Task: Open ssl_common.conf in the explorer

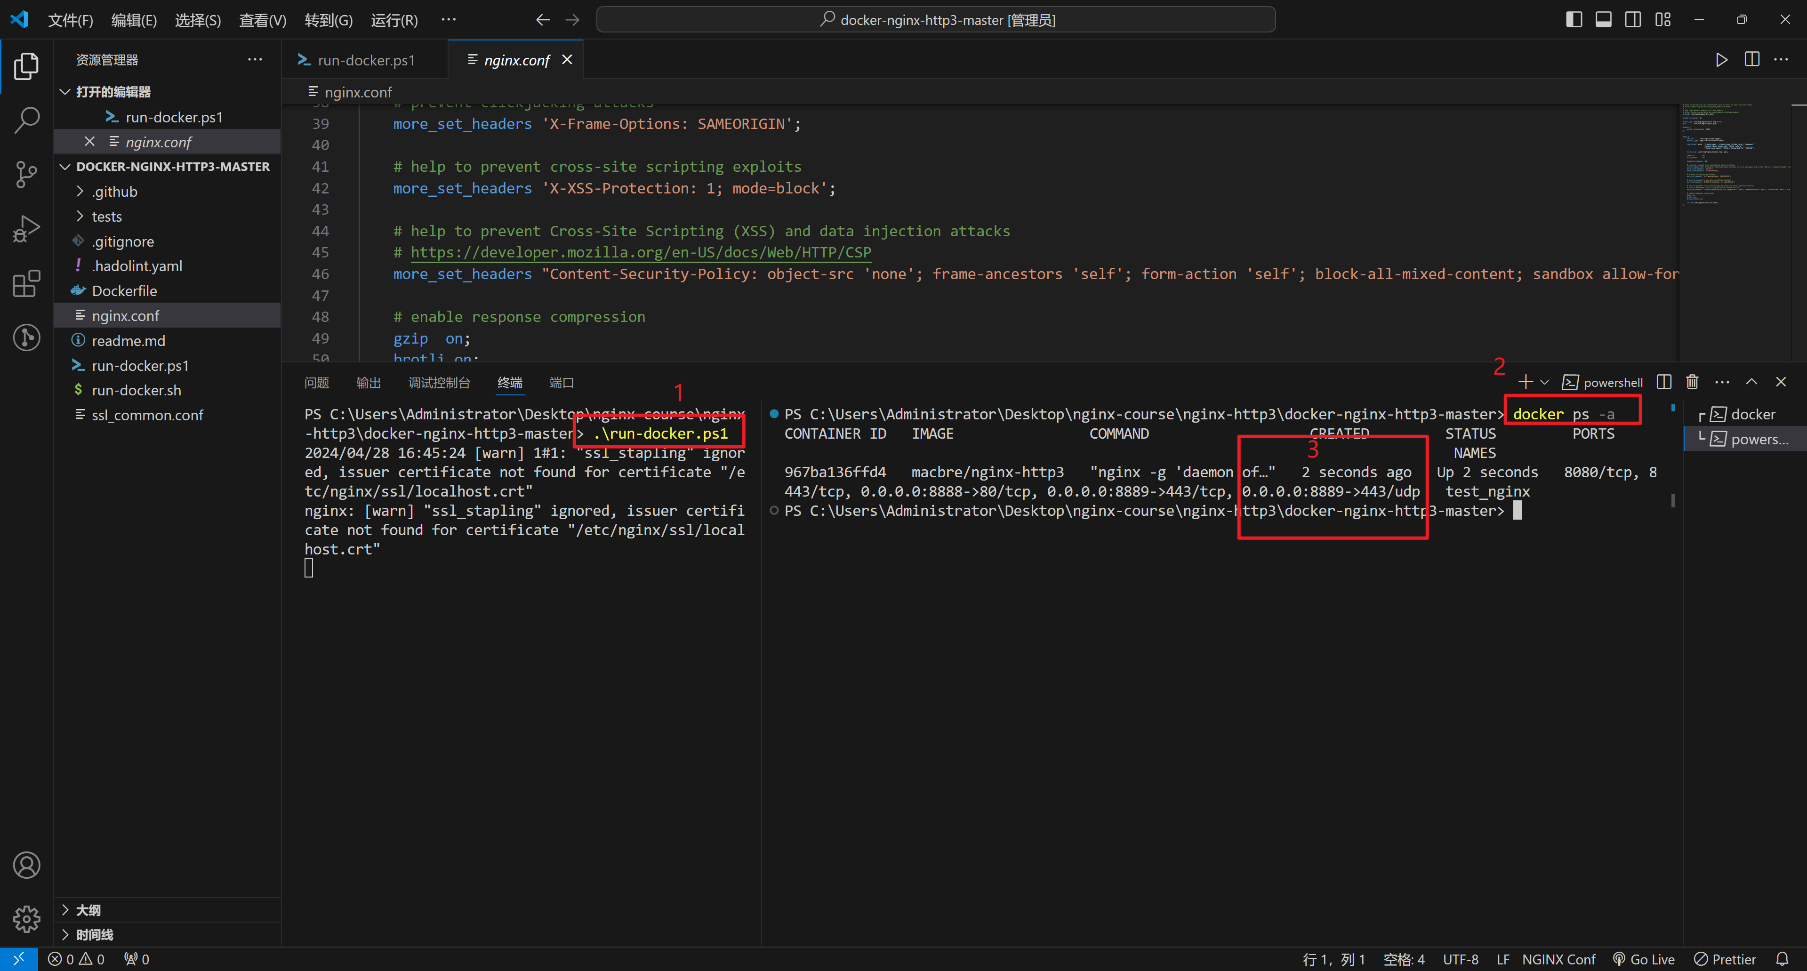Action: pos(167,415)
